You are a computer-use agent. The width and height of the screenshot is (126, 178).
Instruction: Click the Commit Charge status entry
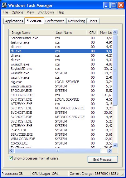point(94,174)
